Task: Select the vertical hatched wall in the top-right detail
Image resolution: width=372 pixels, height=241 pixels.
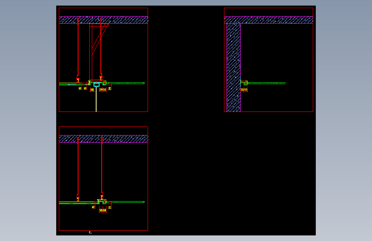Action: (234, 67)
